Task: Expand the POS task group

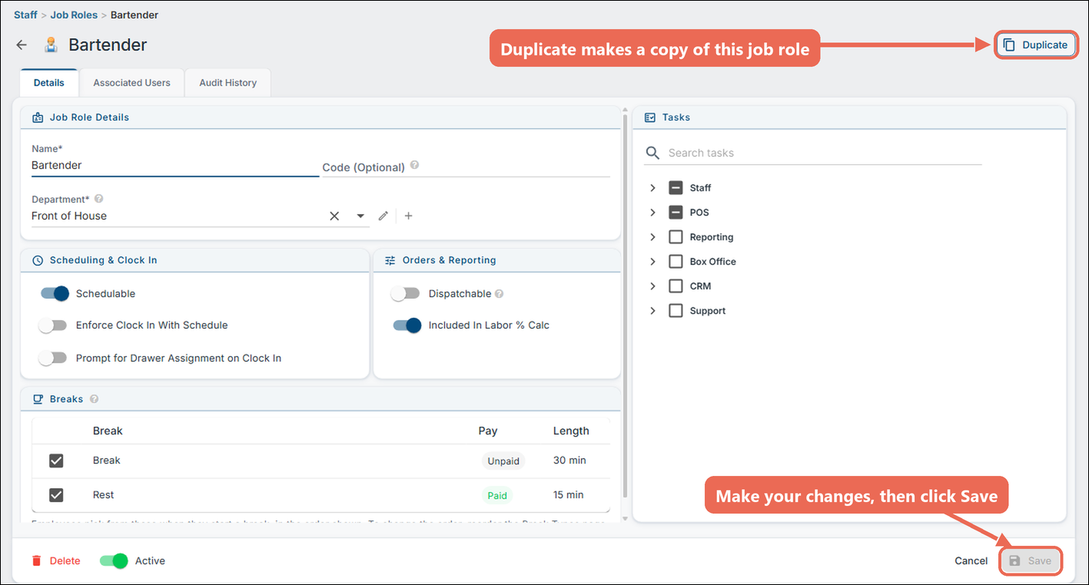Action: pos(652,213)
